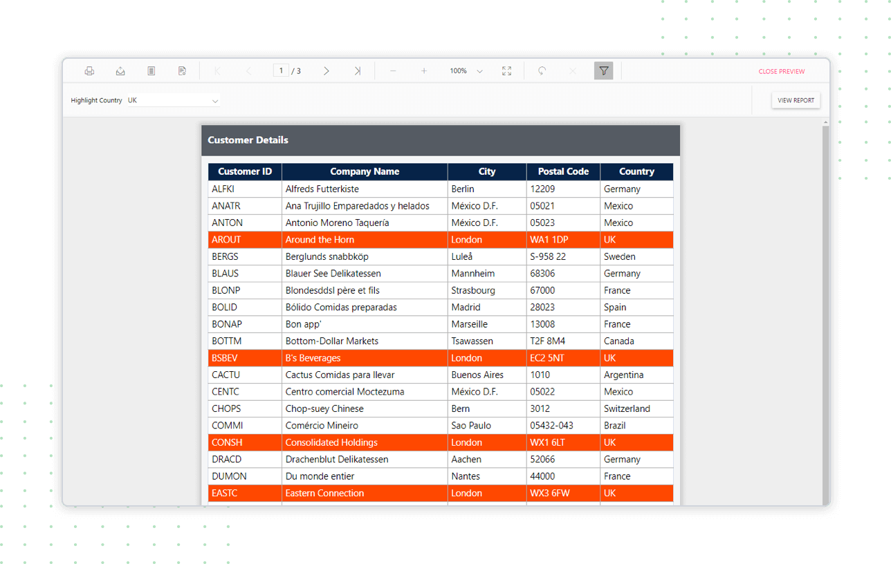Click the Luleå city cell
Screen dimensions: 891x564
(x=487, y=256)
